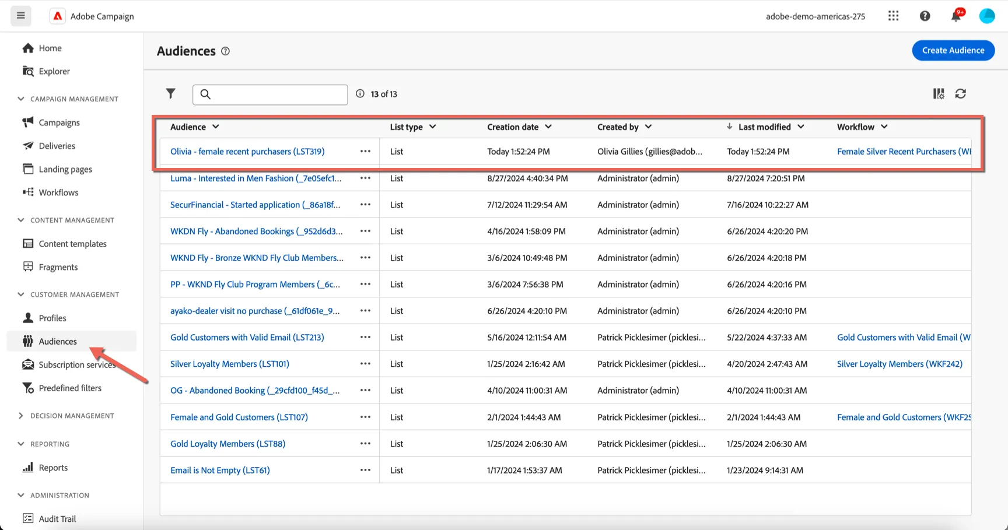This screenshot has height=530, width=1008.
Task: Collapse the Content Management section
Action: click(x=21, y=220)
